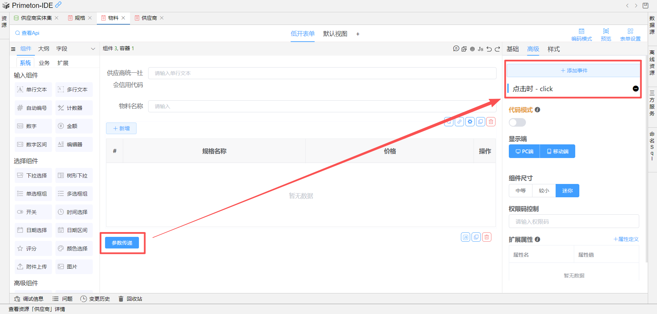
Task: Click the comment bubble icon in the toolbar
Action: pyautogui.click(x=456, y=49)
